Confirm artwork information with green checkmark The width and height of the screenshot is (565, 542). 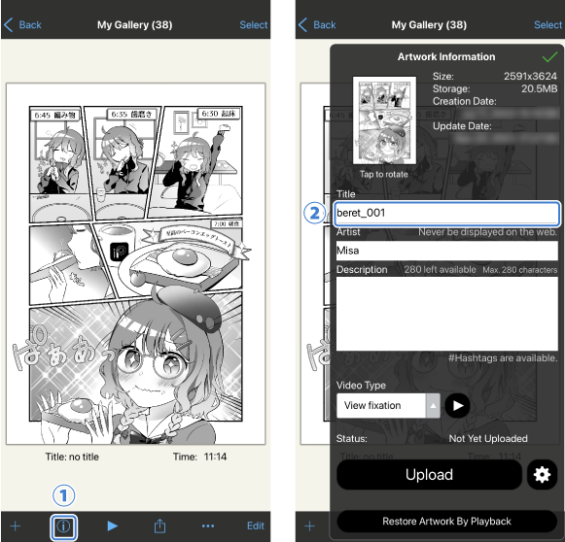coord(549,57)
